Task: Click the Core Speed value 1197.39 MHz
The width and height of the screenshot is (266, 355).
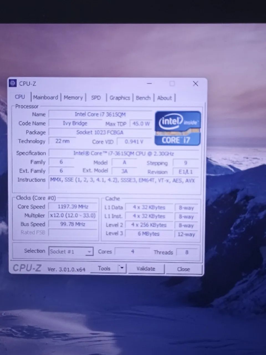Action: (73, 207)
